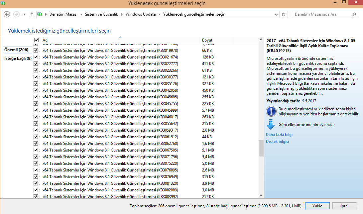363x214 pixels.
Task: Select the KB3062760 update row text
Action: [110, 144]
